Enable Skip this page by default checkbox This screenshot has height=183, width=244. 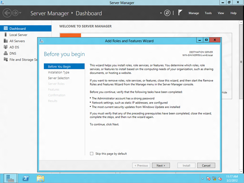pyautogui.click(x=92, y=154)
